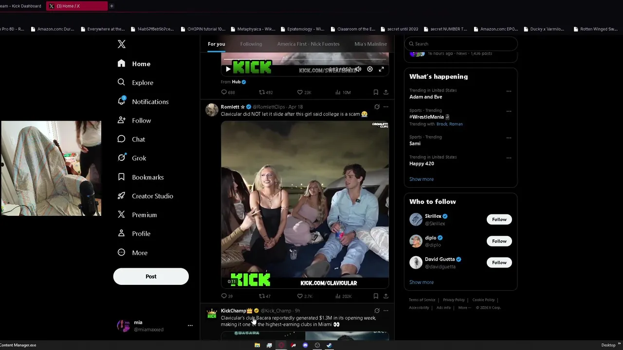The image size is (623, 350).
Task: Open Creator Studio in the sidebar
Action: pyautogui.click(x=146, y=196)
